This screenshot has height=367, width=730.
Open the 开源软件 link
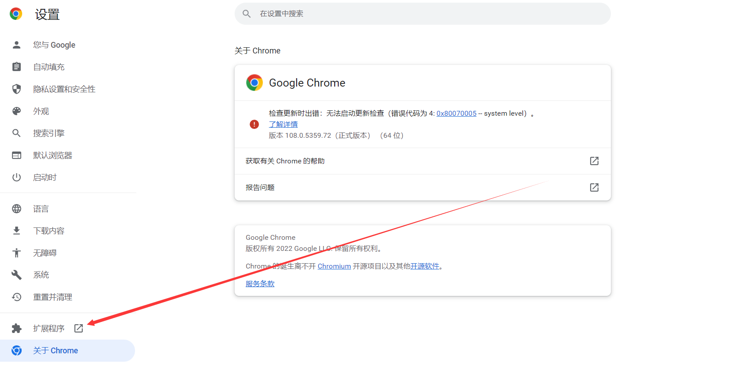[425, 266]
